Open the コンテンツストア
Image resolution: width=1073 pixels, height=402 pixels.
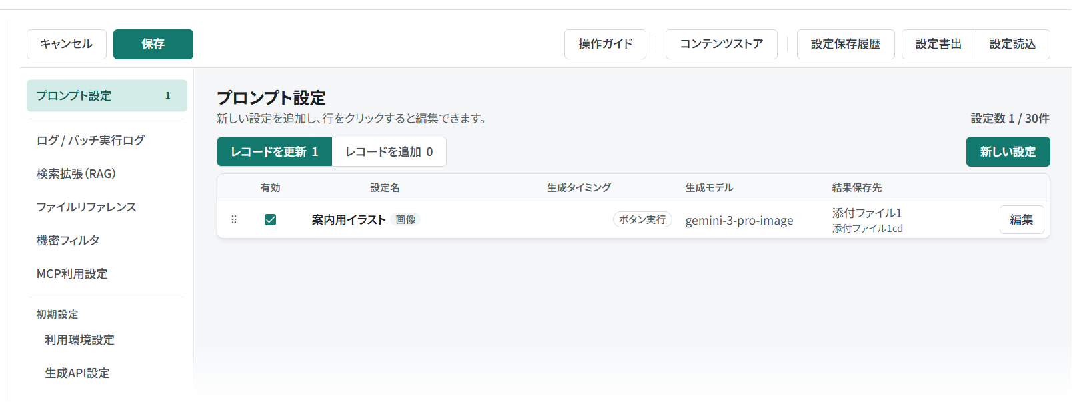tap(722, 44)
